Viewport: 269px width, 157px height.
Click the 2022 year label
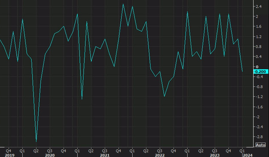160,155
